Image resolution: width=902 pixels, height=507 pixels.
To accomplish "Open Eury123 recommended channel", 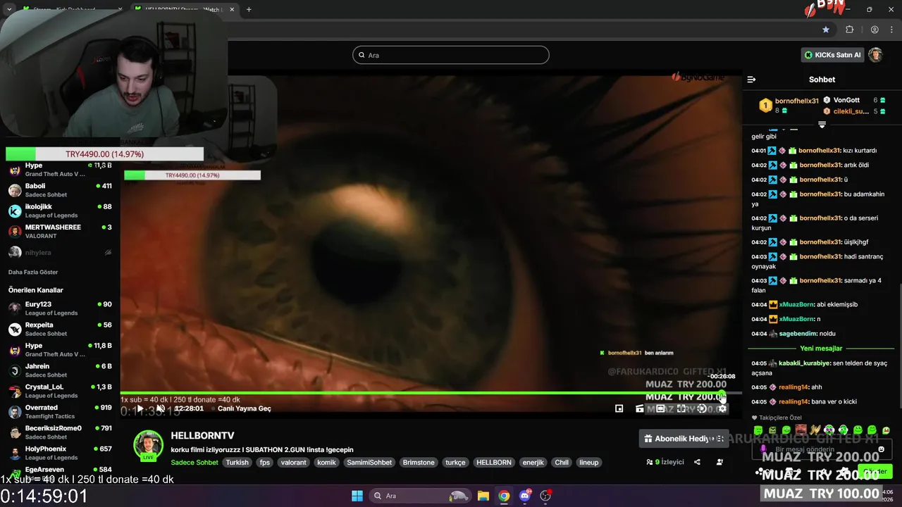I will (60, 308).
